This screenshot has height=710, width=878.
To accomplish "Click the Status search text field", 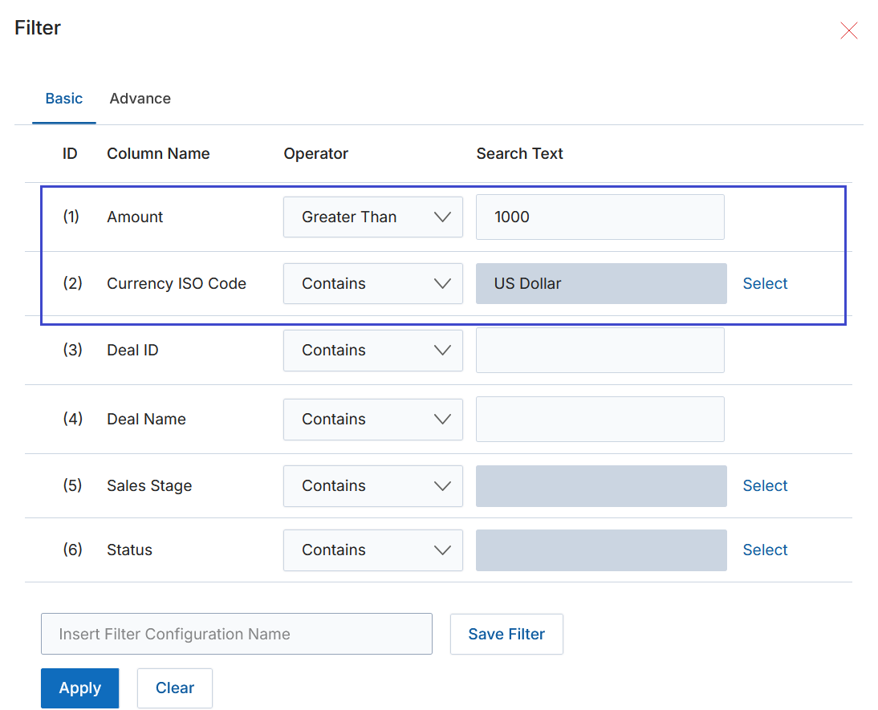I will coord(601,550).
